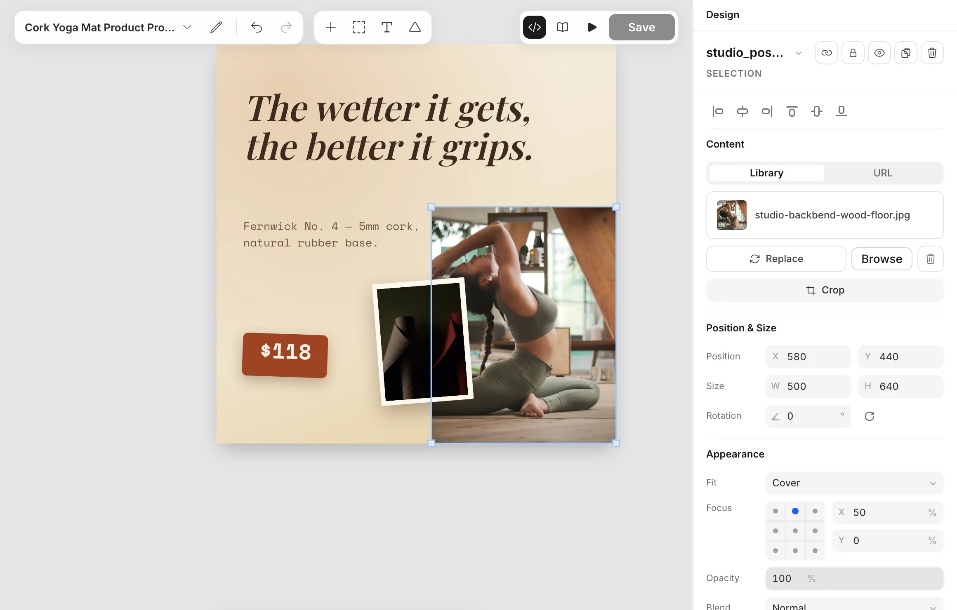Click the pencil rename icon
Viewport: 957px width, 610px height.
tap(216, 27)
